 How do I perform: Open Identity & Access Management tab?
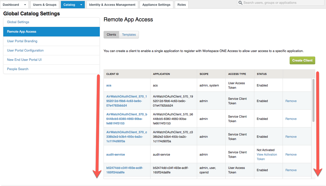[112, 5]
